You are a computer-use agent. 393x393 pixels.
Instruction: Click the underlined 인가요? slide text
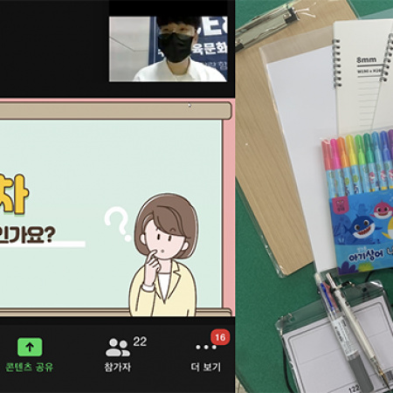(28, 235)
